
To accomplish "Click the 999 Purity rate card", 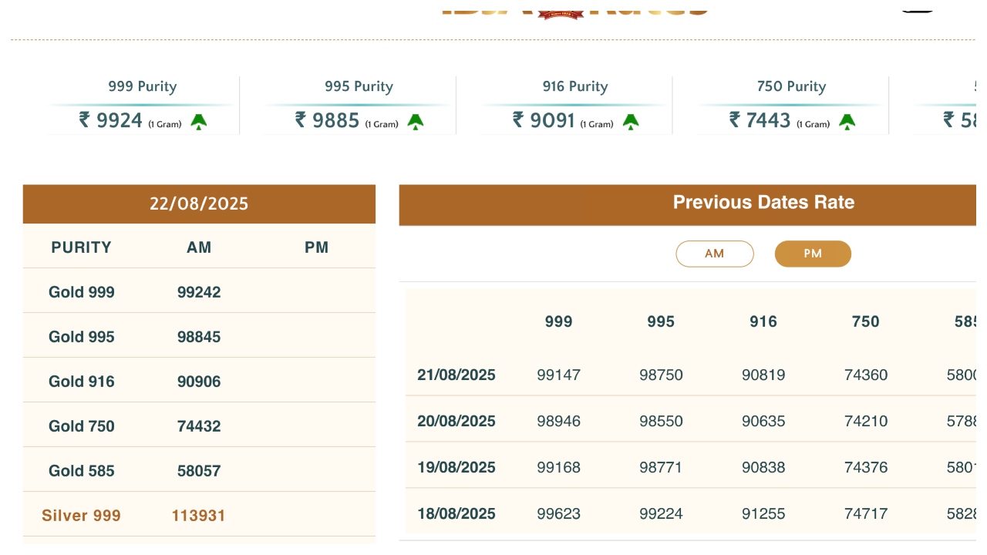I will pyautogui.click(x=143, y=106).
